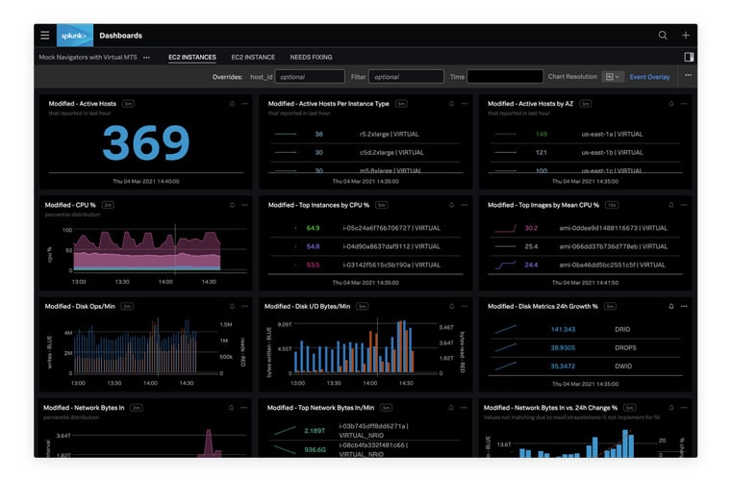The width and height of the screenshot is (731, 481).
Task: Toggle the side panel icon at the right of the tab bar
Action: 689,58
